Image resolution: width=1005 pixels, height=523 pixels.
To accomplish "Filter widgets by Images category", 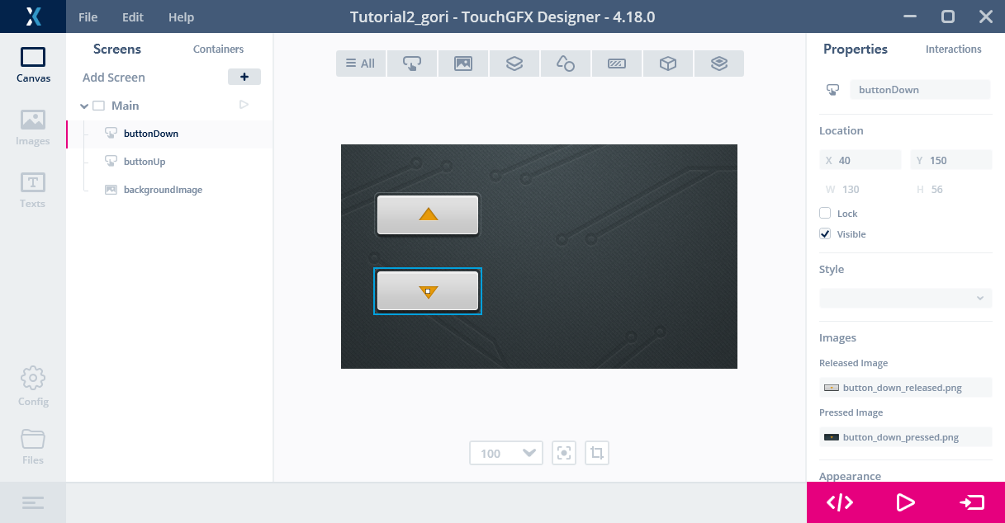I will (463, 64).
